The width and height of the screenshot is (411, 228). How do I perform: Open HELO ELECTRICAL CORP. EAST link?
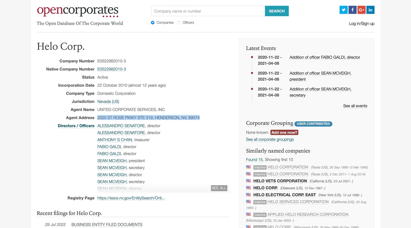pos(285,195)
